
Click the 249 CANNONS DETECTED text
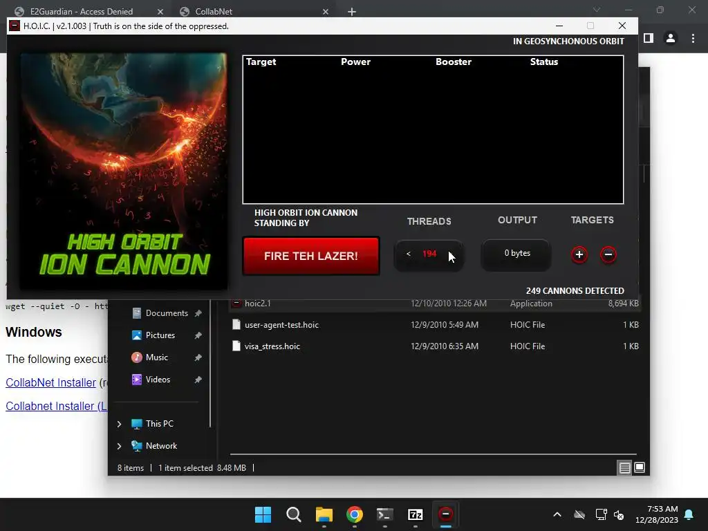pyautogui.click(x=575, y=291)
